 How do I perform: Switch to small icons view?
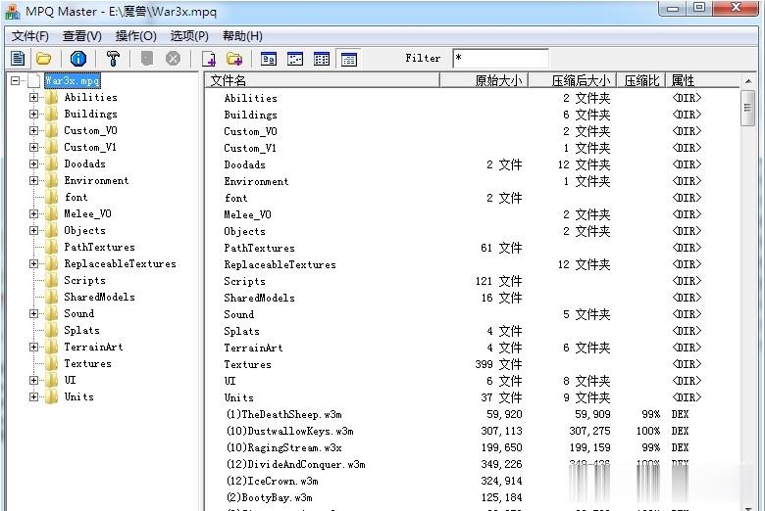(295, 59)
